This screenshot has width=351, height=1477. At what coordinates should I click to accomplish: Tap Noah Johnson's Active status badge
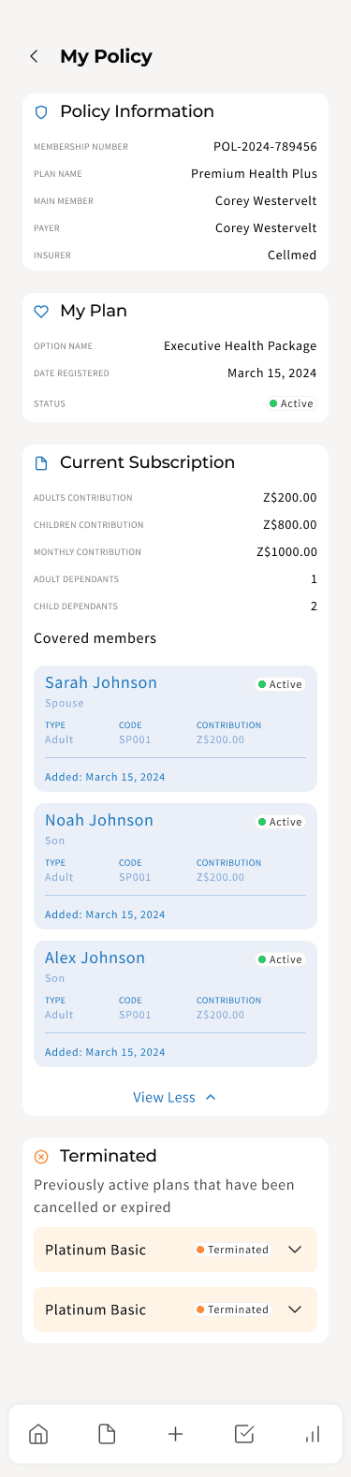[280, 822]
